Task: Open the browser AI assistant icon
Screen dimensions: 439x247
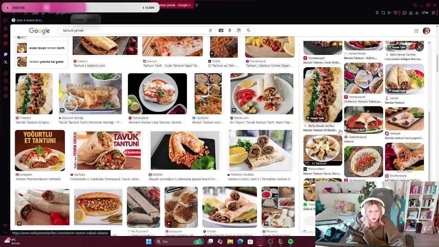Action: pyautogui.click(x=426, y=13)
